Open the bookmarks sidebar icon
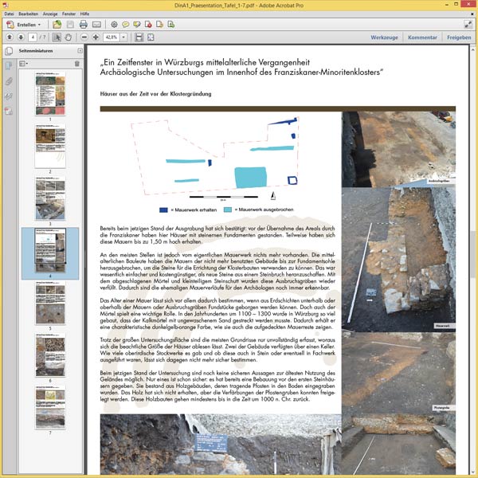The width and height of the screenshot is (478, 478). [9, 66]
